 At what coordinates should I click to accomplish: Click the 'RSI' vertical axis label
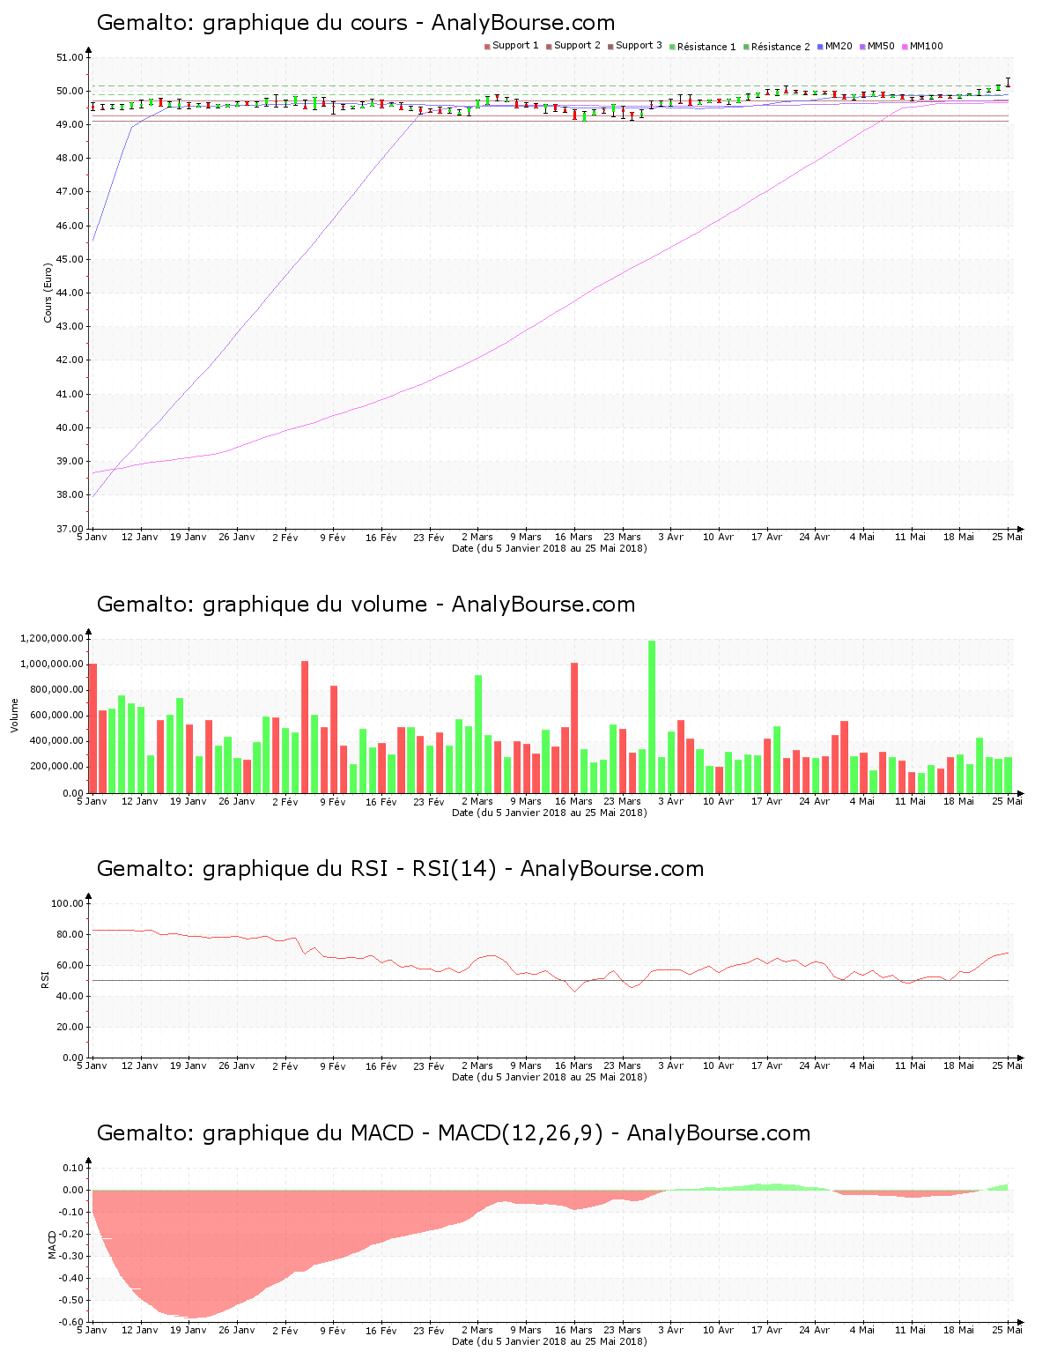[45, 980]
